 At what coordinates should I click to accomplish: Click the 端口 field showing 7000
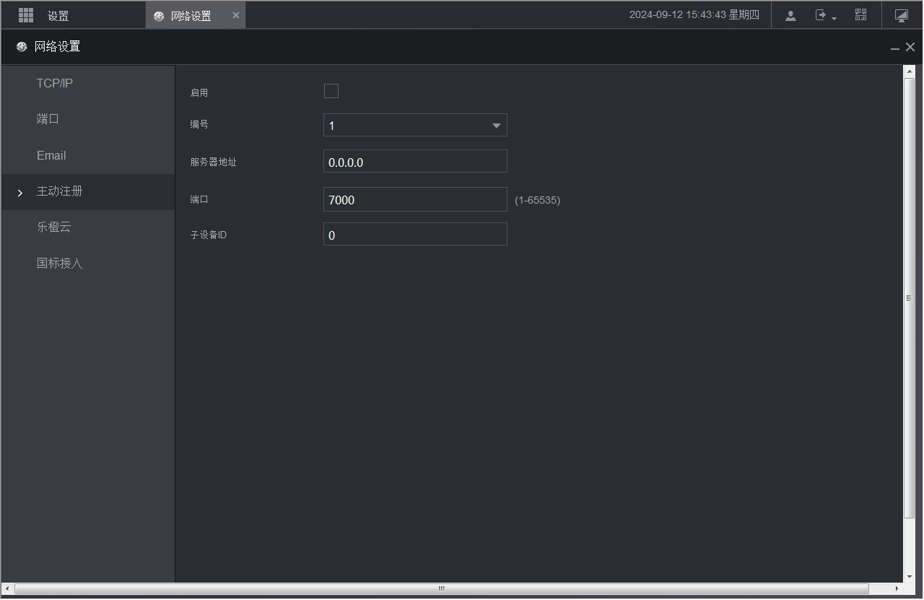(415, 199)
